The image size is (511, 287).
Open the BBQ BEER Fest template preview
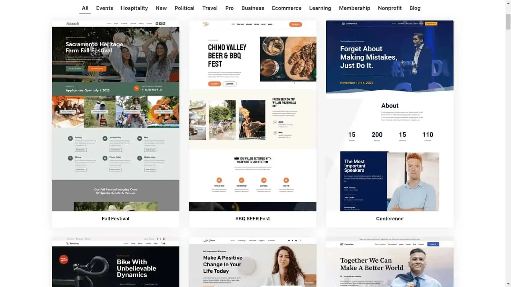pos(253,116)
